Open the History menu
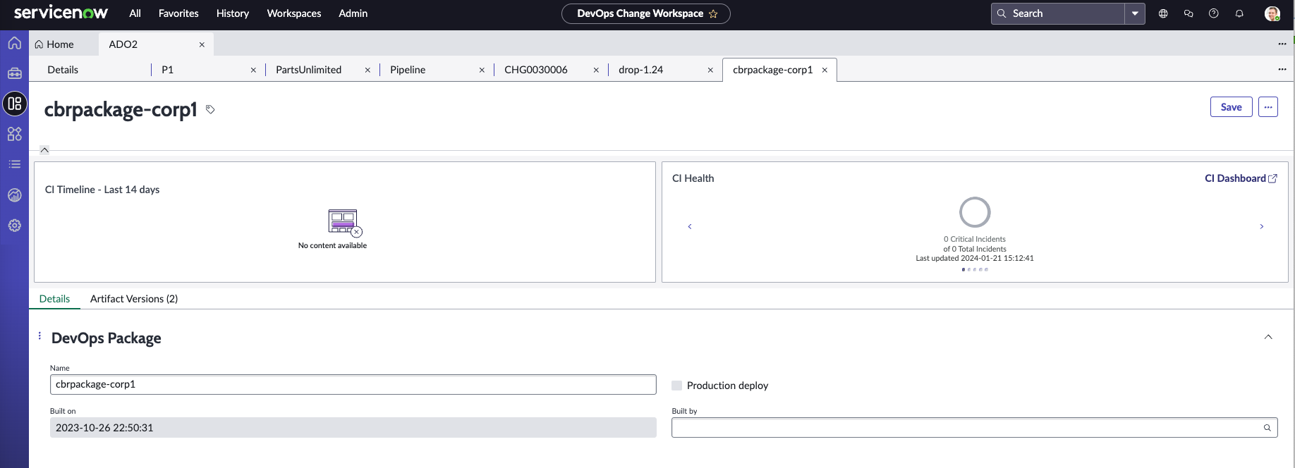This screenshot has width=1295, height=468. click(233, 13)
